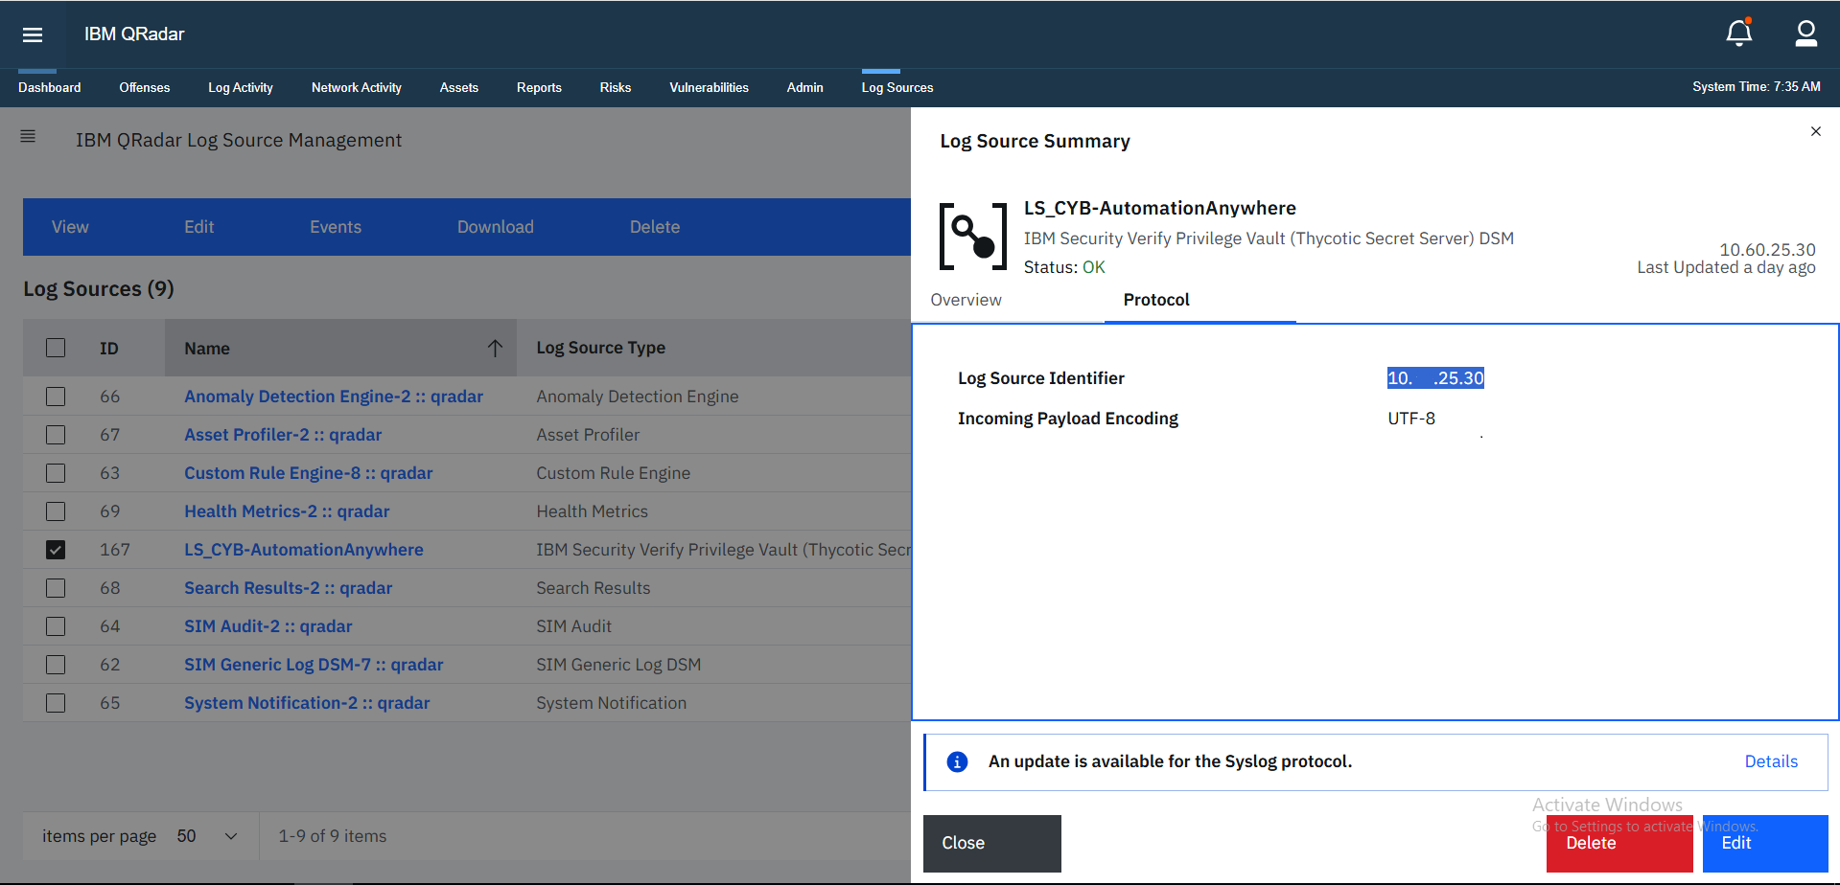Click the sort arrow in the Name column
Screen dimensions: 1840x885
coord(495,348)
